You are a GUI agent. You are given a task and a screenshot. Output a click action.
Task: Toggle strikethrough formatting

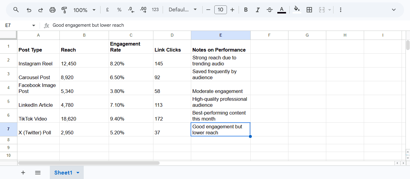[x=270, y=10]
